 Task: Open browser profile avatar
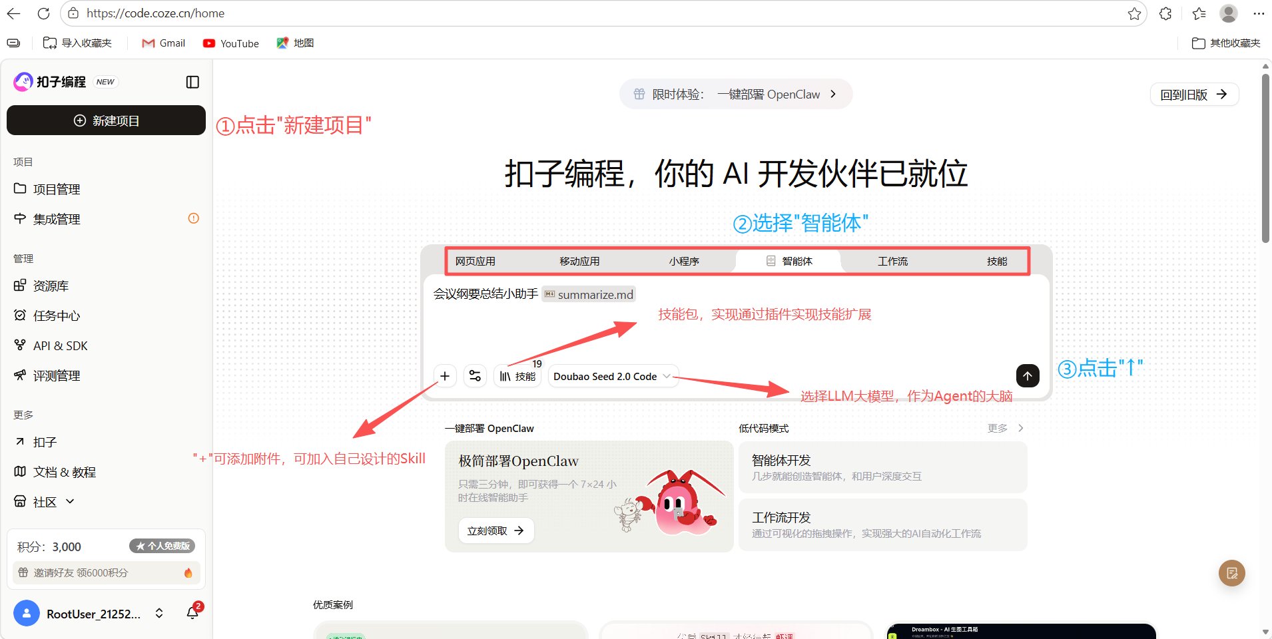point(1229,13)
